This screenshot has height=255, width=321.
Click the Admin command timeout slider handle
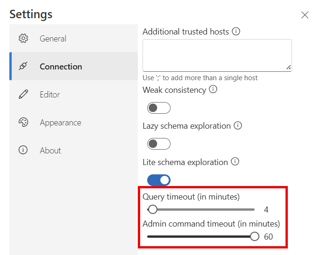click(255, 236)
